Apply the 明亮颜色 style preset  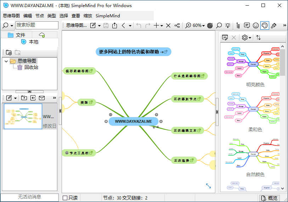(253, 67)
